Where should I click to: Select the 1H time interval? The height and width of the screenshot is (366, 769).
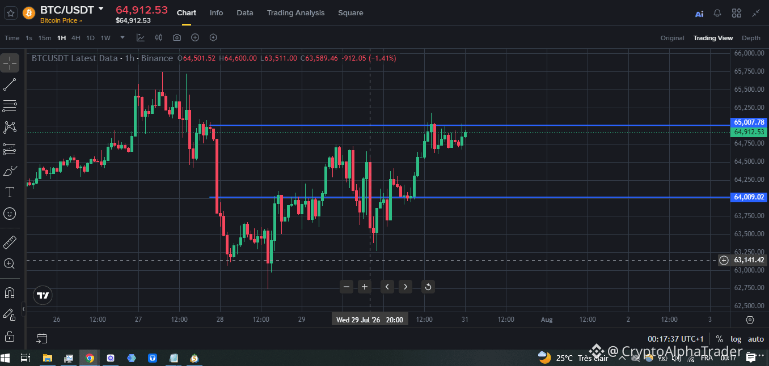(61, 38)
